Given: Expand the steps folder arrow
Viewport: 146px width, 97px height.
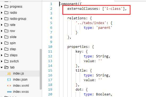Looking at the screenshot, I should [x=2, y=55].
